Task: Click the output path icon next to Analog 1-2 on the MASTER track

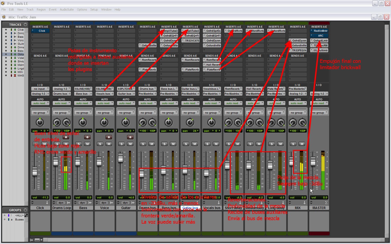Action: coord(327,94)
